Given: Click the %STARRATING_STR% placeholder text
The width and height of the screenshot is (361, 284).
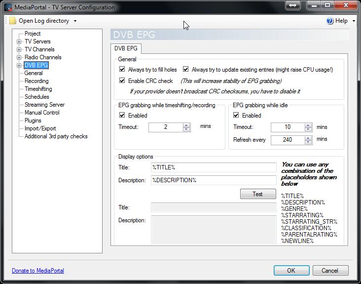Looking at the screenshot, I should pos(309,222).
